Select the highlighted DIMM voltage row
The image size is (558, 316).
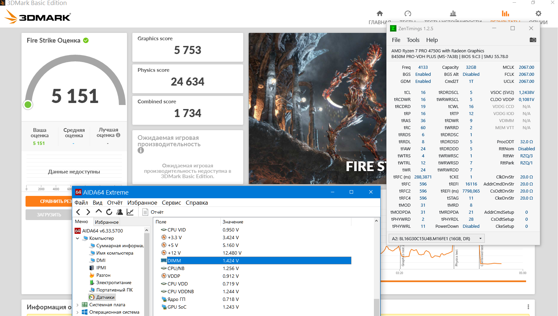pos(256,261)
